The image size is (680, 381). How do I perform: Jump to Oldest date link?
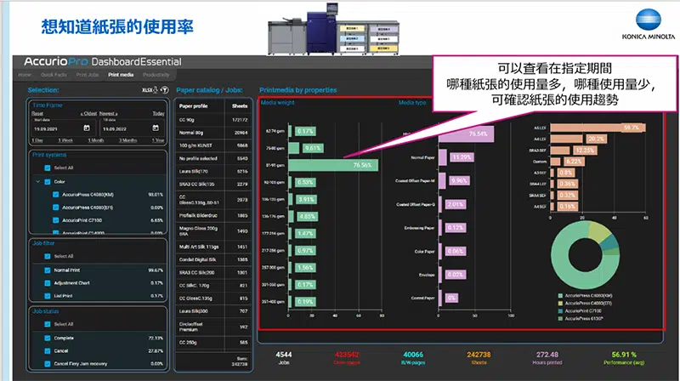(x=89, y=113)
